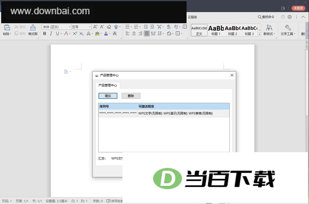
Task: Open the borders dropdown arrow
Action: [182, 34]
